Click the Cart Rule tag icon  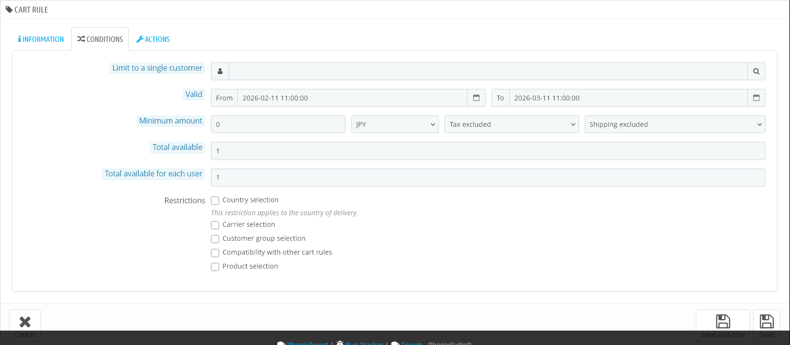pos(9,10)
